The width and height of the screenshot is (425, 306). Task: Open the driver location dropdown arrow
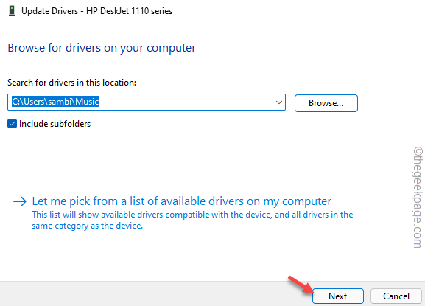(279, 102)
